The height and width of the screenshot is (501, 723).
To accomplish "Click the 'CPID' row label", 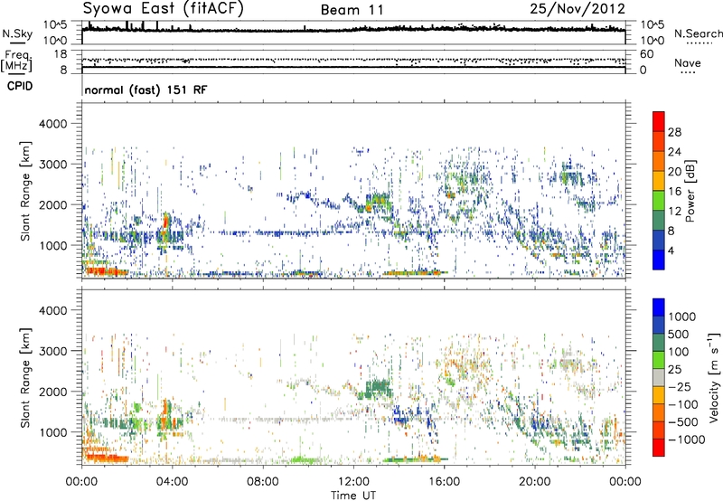I will point(20,86).
